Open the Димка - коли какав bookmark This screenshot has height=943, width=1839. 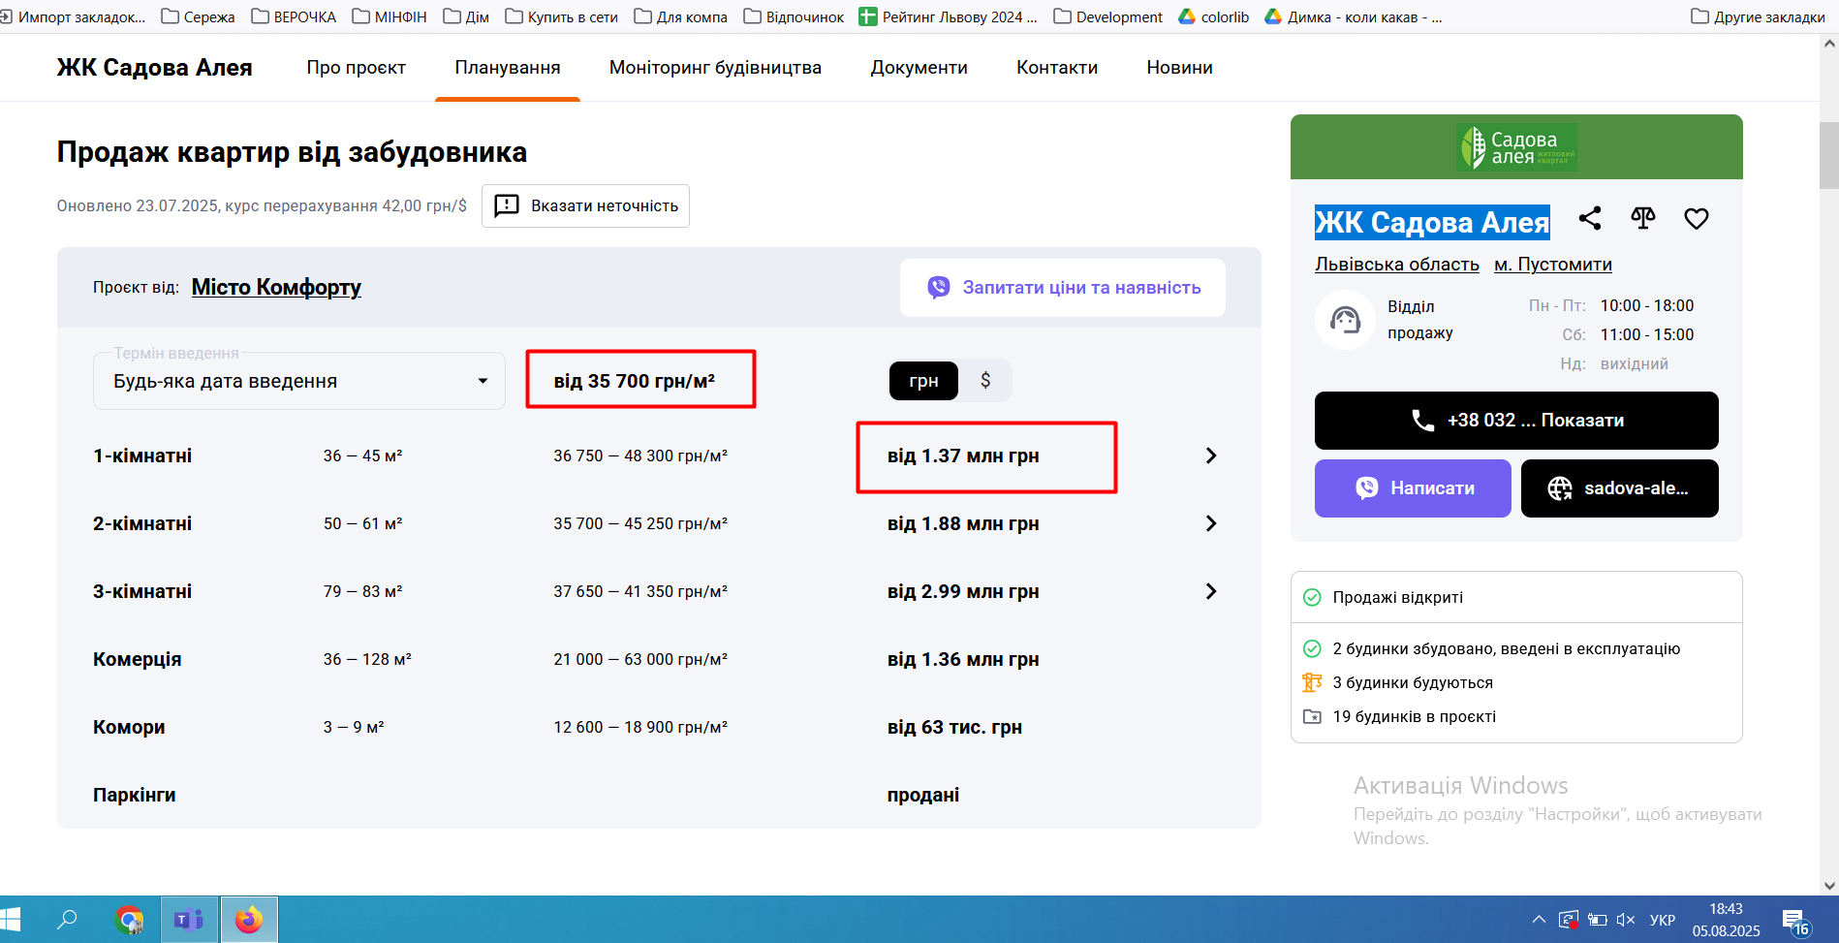click(1354, 16)
